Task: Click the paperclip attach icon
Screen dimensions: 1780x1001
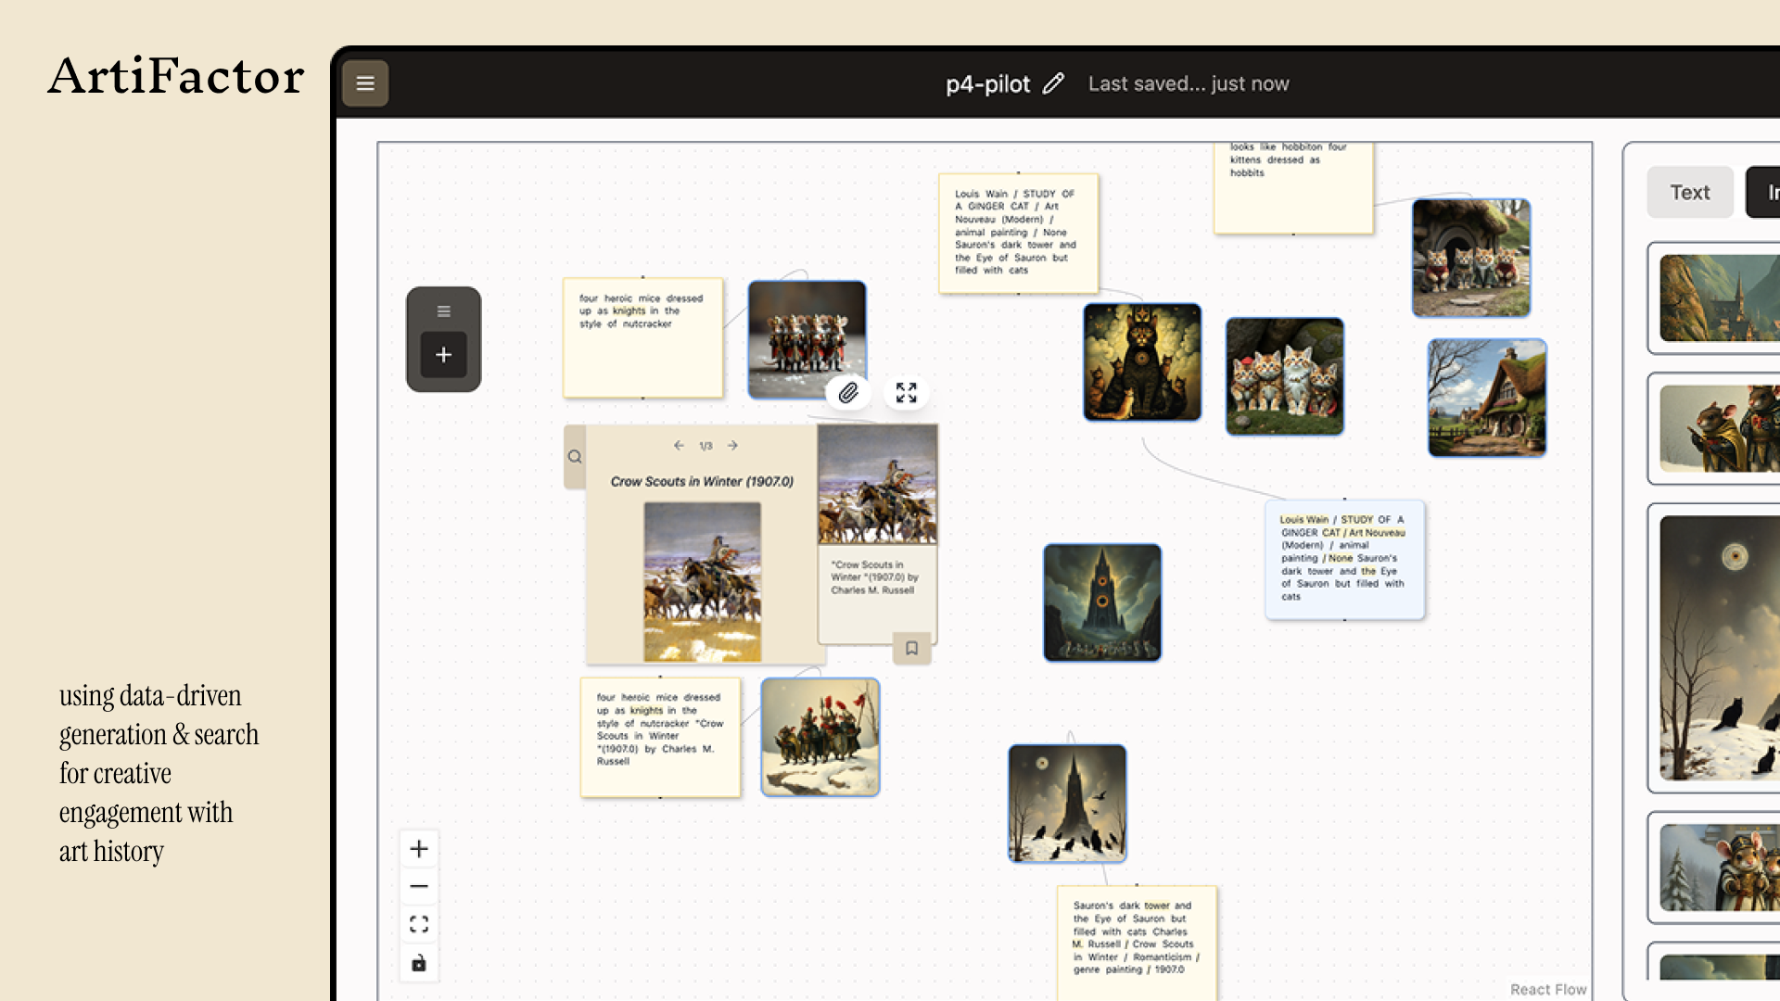Action: [x=848, y=393]
